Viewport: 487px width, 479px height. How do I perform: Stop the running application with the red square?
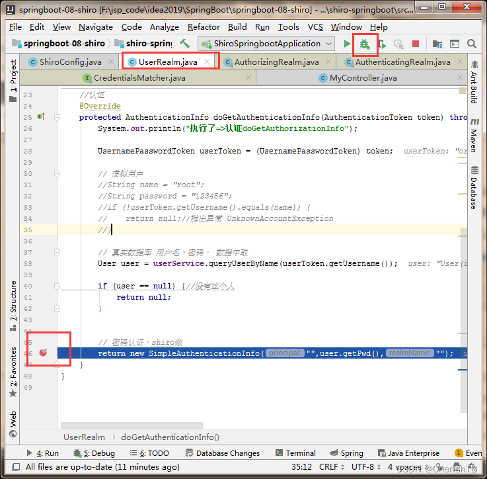point(416,44)
